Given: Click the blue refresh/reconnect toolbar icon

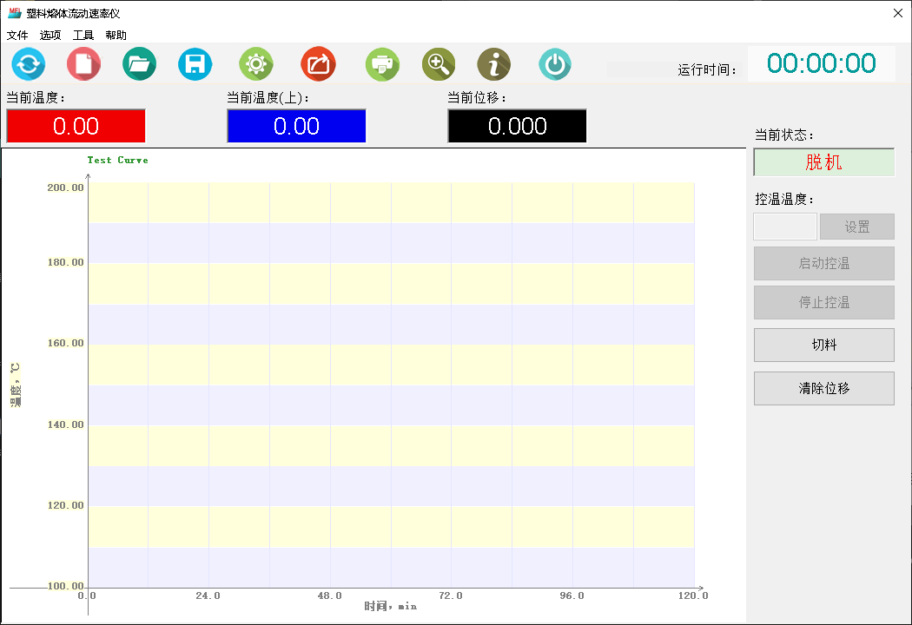Looking at the screenshot, I should pyautogui.click(x=29, y=64).
